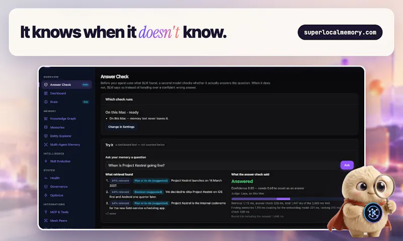Click the Dashboard grid icon
The height and width of the screenshot is (241, 403).
click(x=46, y=94)
